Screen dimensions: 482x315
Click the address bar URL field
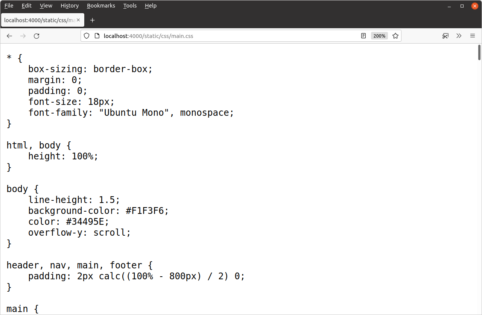[x=226, y=36]
